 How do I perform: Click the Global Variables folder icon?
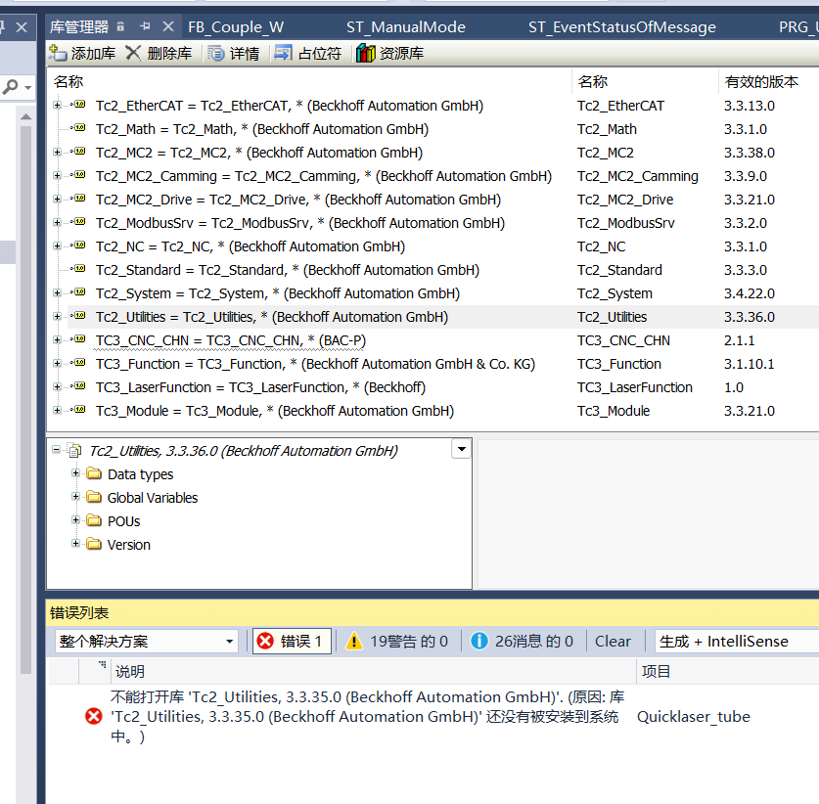(x=94, y=497)
